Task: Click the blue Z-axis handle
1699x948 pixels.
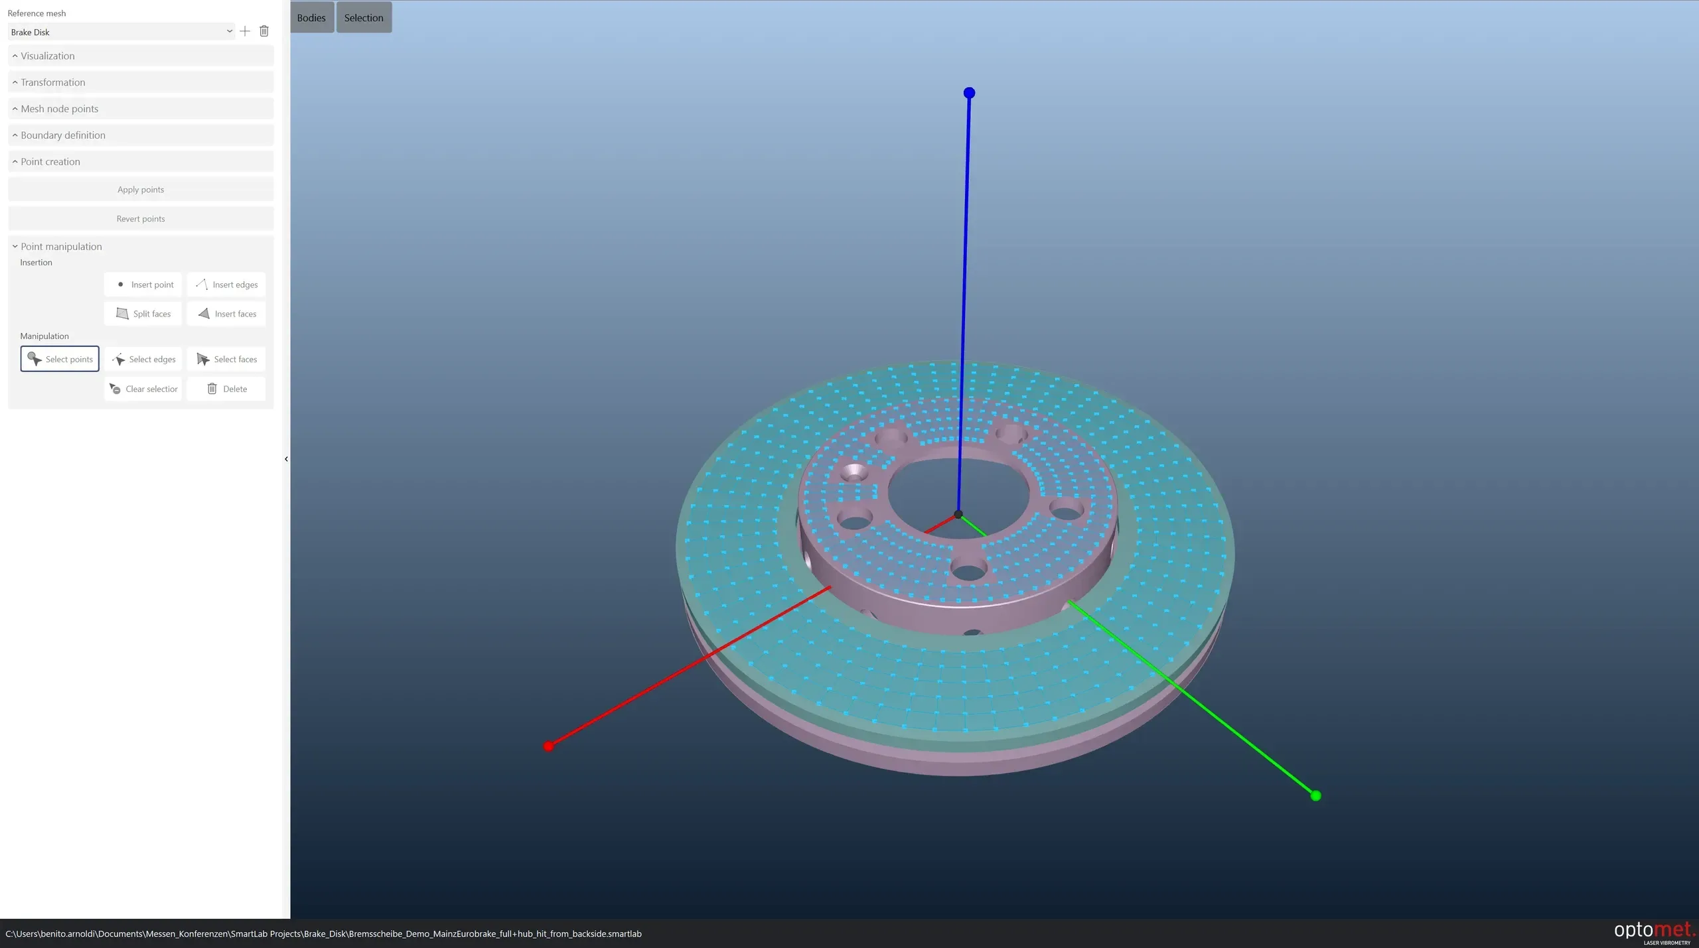Action: click(x=969, y=93)
